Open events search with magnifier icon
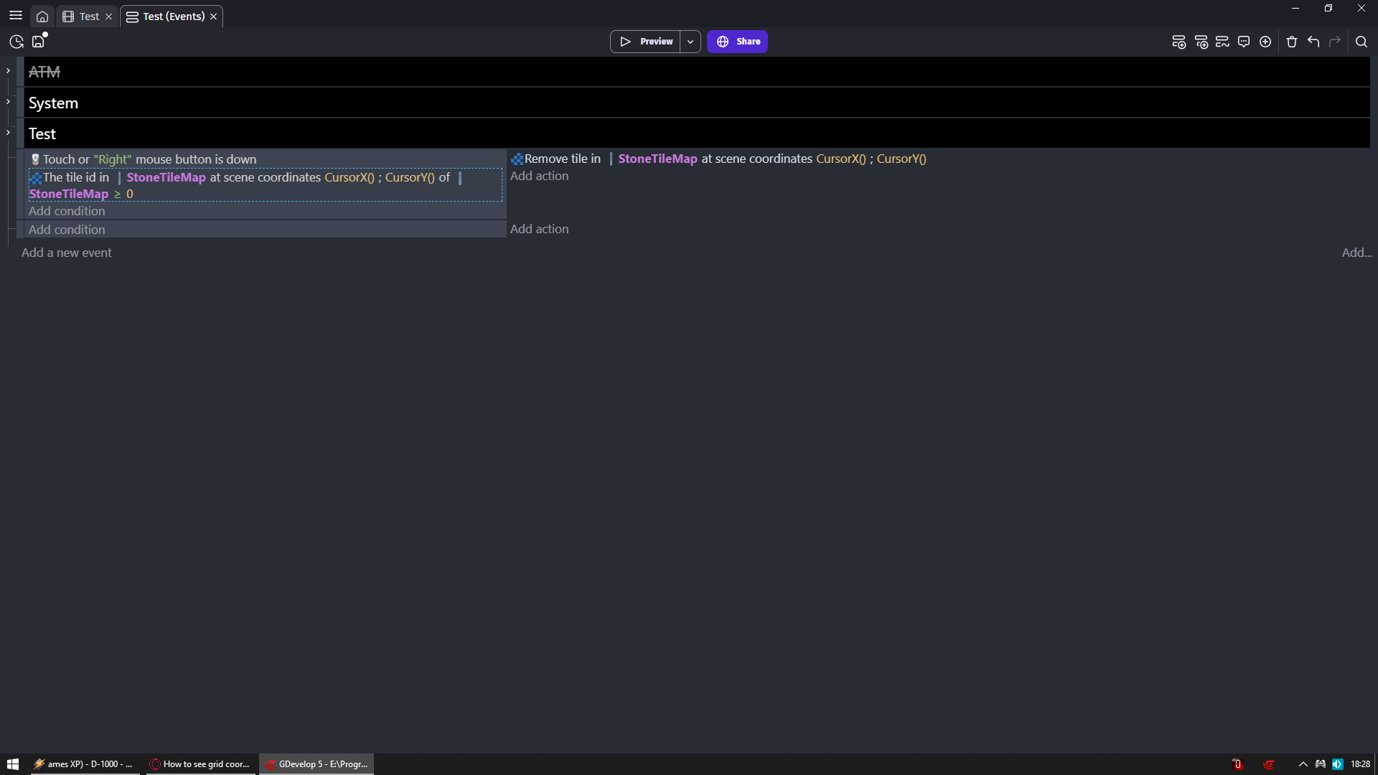Image resolution: width=1378 pixels, height=775 pixels. click(x=1361, y=42)
